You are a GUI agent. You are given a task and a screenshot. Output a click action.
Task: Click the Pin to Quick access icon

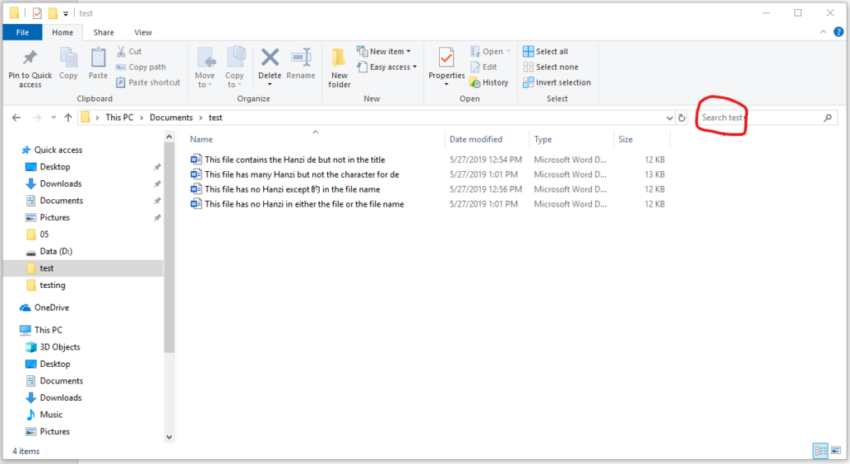point(30,57)
